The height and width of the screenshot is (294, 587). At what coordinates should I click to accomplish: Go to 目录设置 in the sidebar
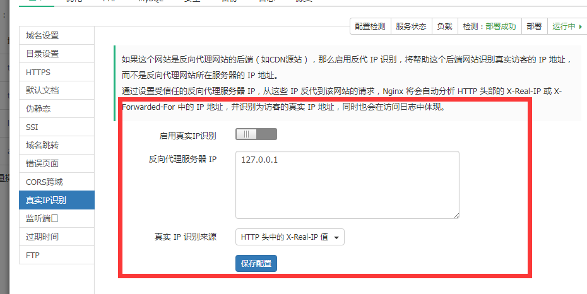click(57, 54)
